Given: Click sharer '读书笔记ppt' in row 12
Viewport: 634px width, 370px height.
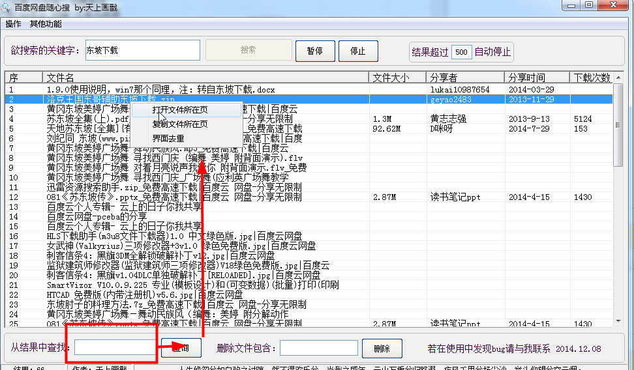Looking at the screenshot, I should tap(455, 197).
